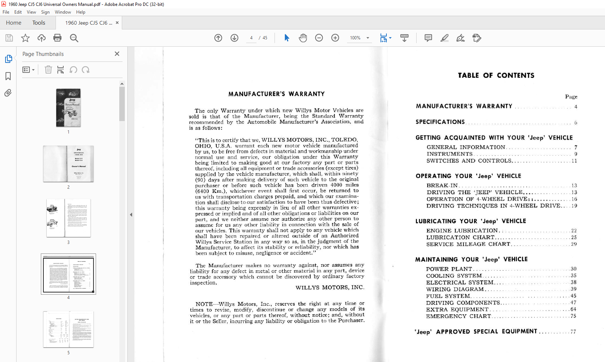Open the Find text magnifier tool

point(74,38)
